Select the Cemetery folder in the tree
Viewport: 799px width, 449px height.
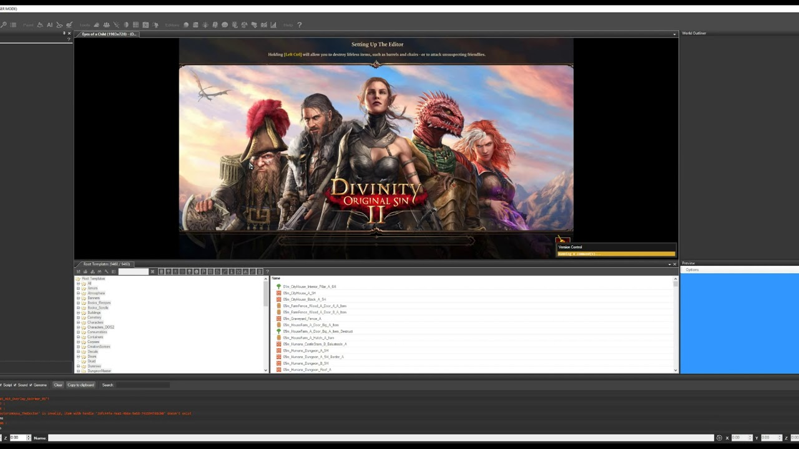(x=94, y=317)
